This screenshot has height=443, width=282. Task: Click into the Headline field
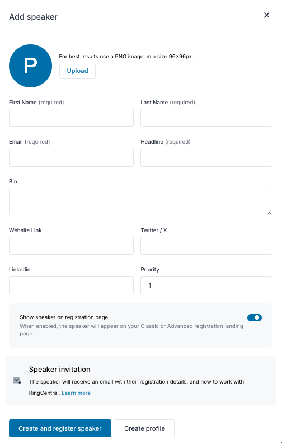[x=206, y=158]
